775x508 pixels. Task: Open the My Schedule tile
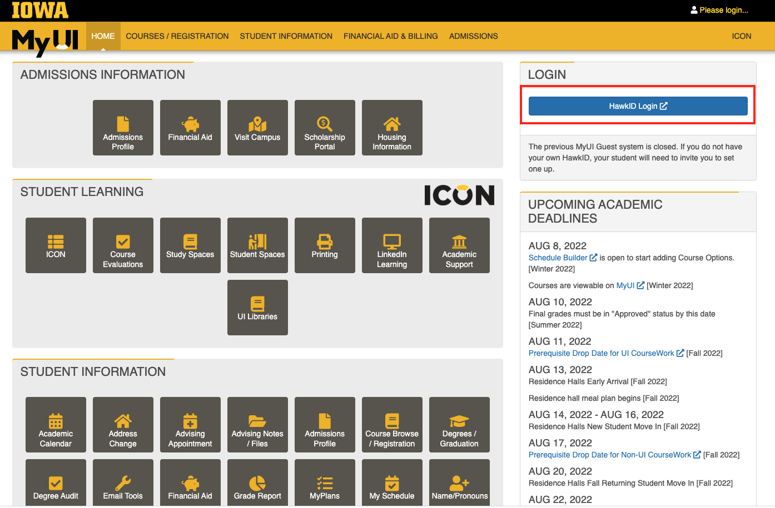pos(392,483)
